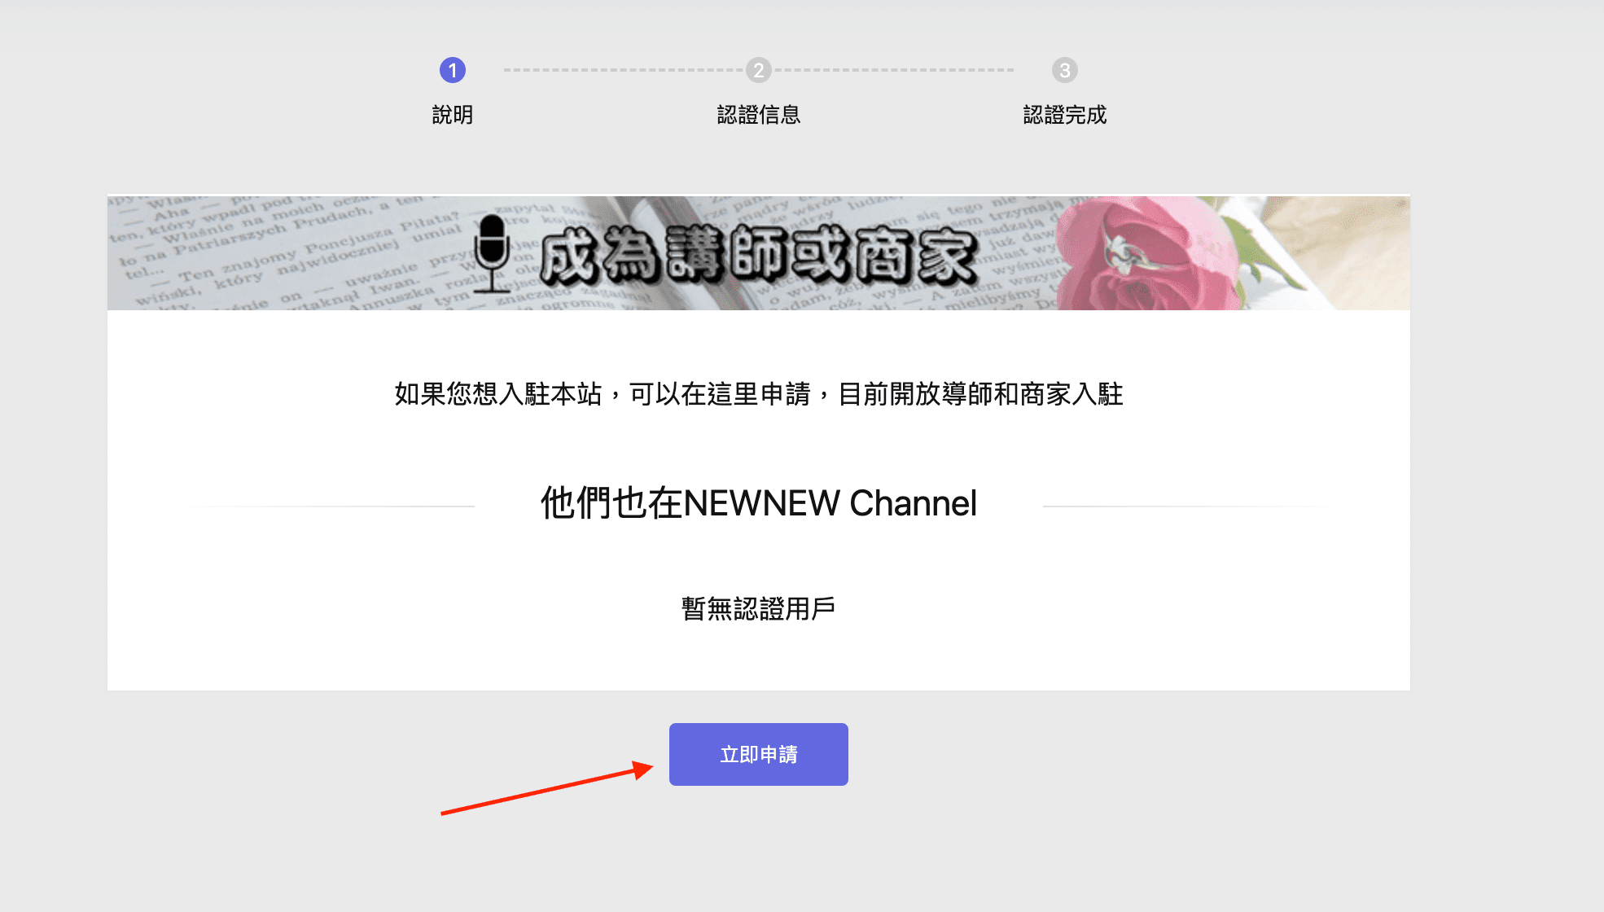This screenshot has height=912, width=1604.
Task: Click the red arrow annotation
Action: tap(546, 790)
